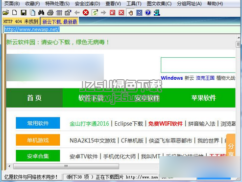Screen dimensions: 242x182
Task: Stop loading with red circle X
Action: tap(86, 13)
